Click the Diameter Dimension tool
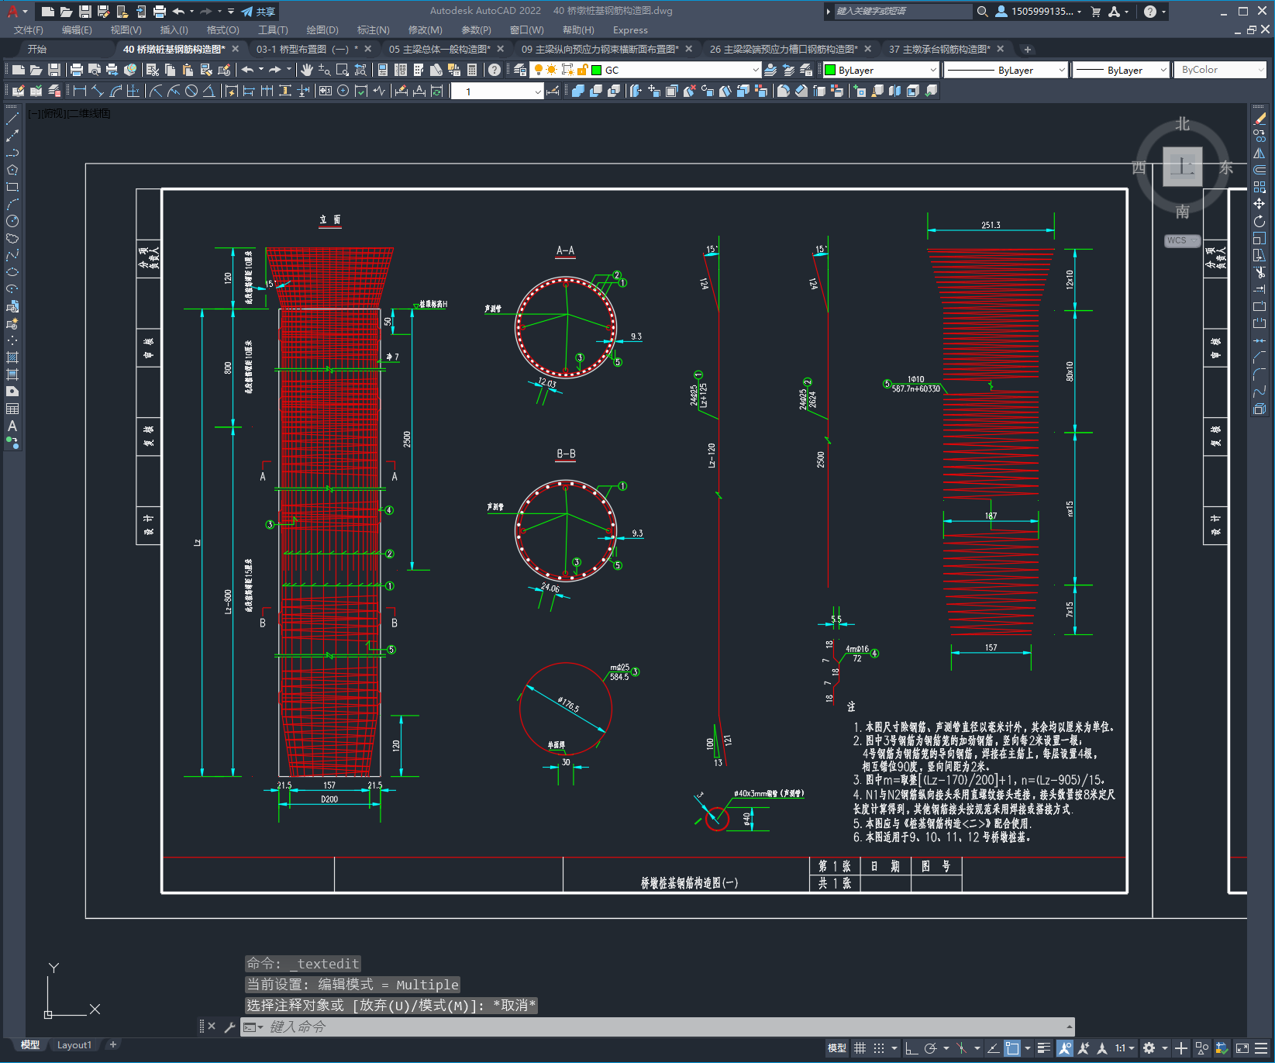This screenshot has height=1063, width=1275. (191, 91)
